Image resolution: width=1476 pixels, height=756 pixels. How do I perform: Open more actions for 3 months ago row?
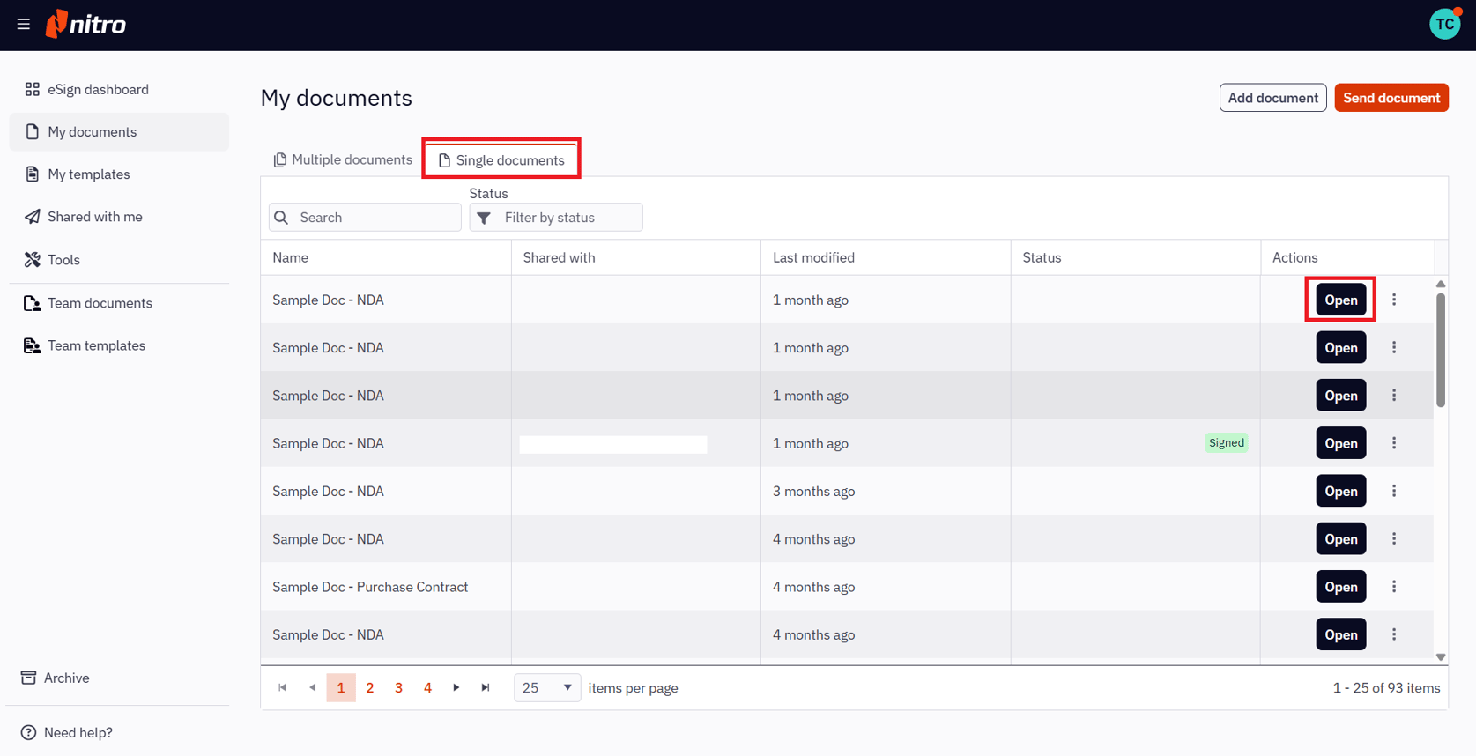[x=1394, y=491]
